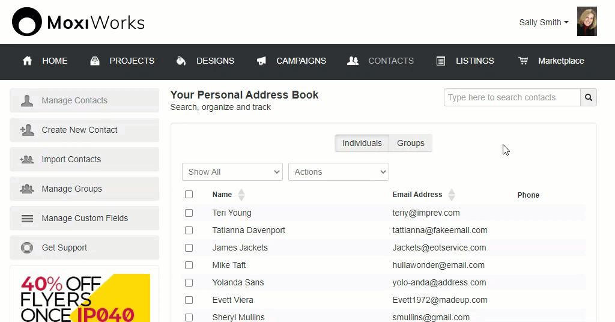615x322 pixels.
Task: Click the Listings document icon
Action: click(441, 61)
